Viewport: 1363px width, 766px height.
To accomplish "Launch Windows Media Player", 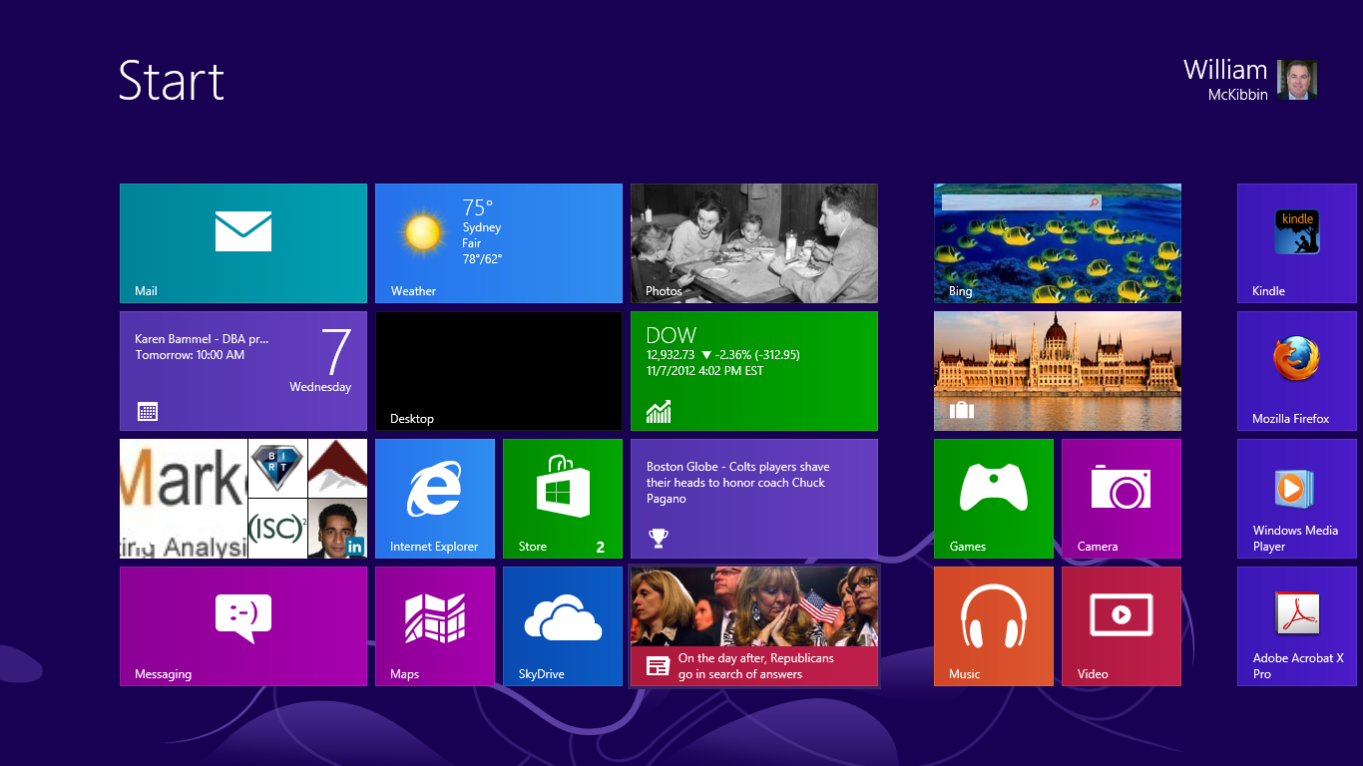I will point(1296,498).
